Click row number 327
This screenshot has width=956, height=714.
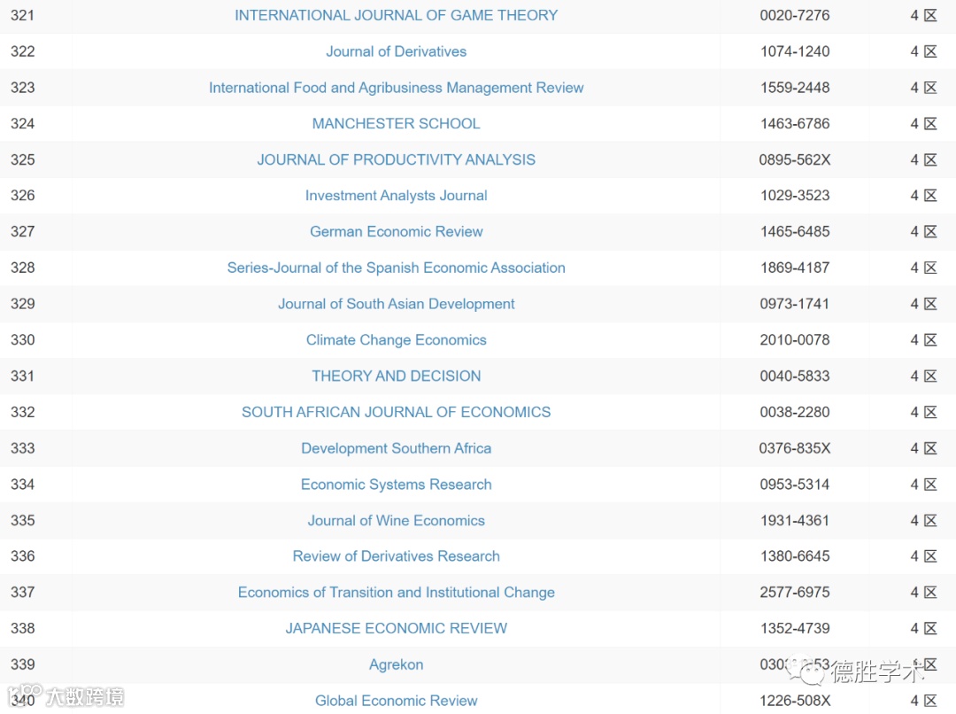[x=22, y=231]
